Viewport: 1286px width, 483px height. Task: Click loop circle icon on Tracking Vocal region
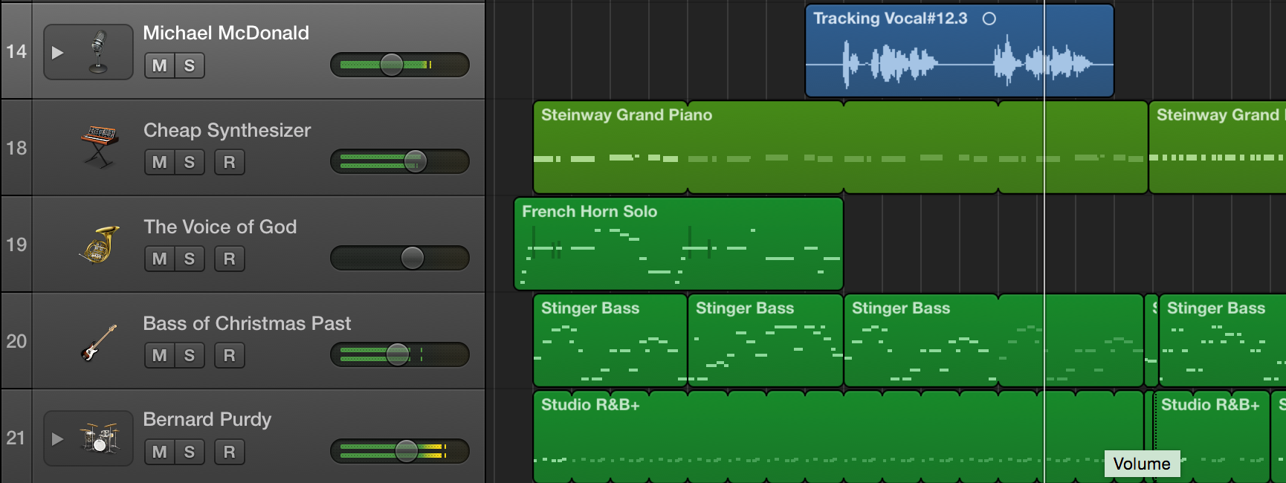click(989, 19)
